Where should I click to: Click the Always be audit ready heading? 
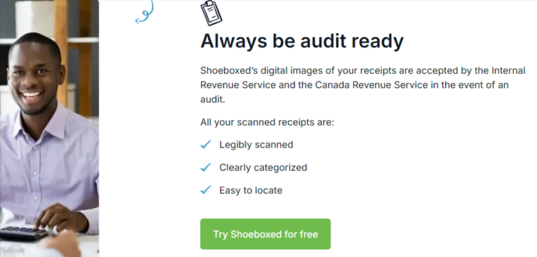coord(302,41)
